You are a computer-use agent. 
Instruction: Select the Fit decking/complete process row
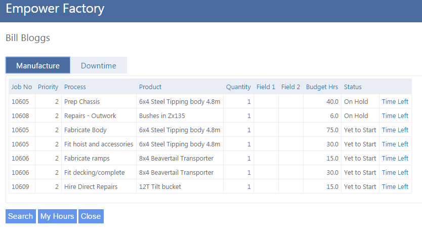tap(94, 173)
